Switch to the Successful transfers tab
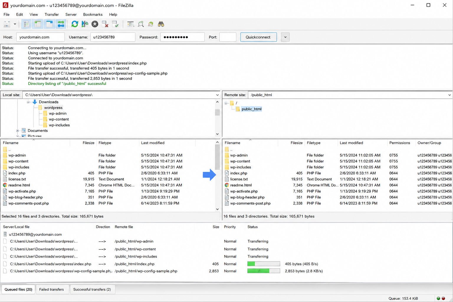Viewport: 453px width, 302px height. pos(92,289)
